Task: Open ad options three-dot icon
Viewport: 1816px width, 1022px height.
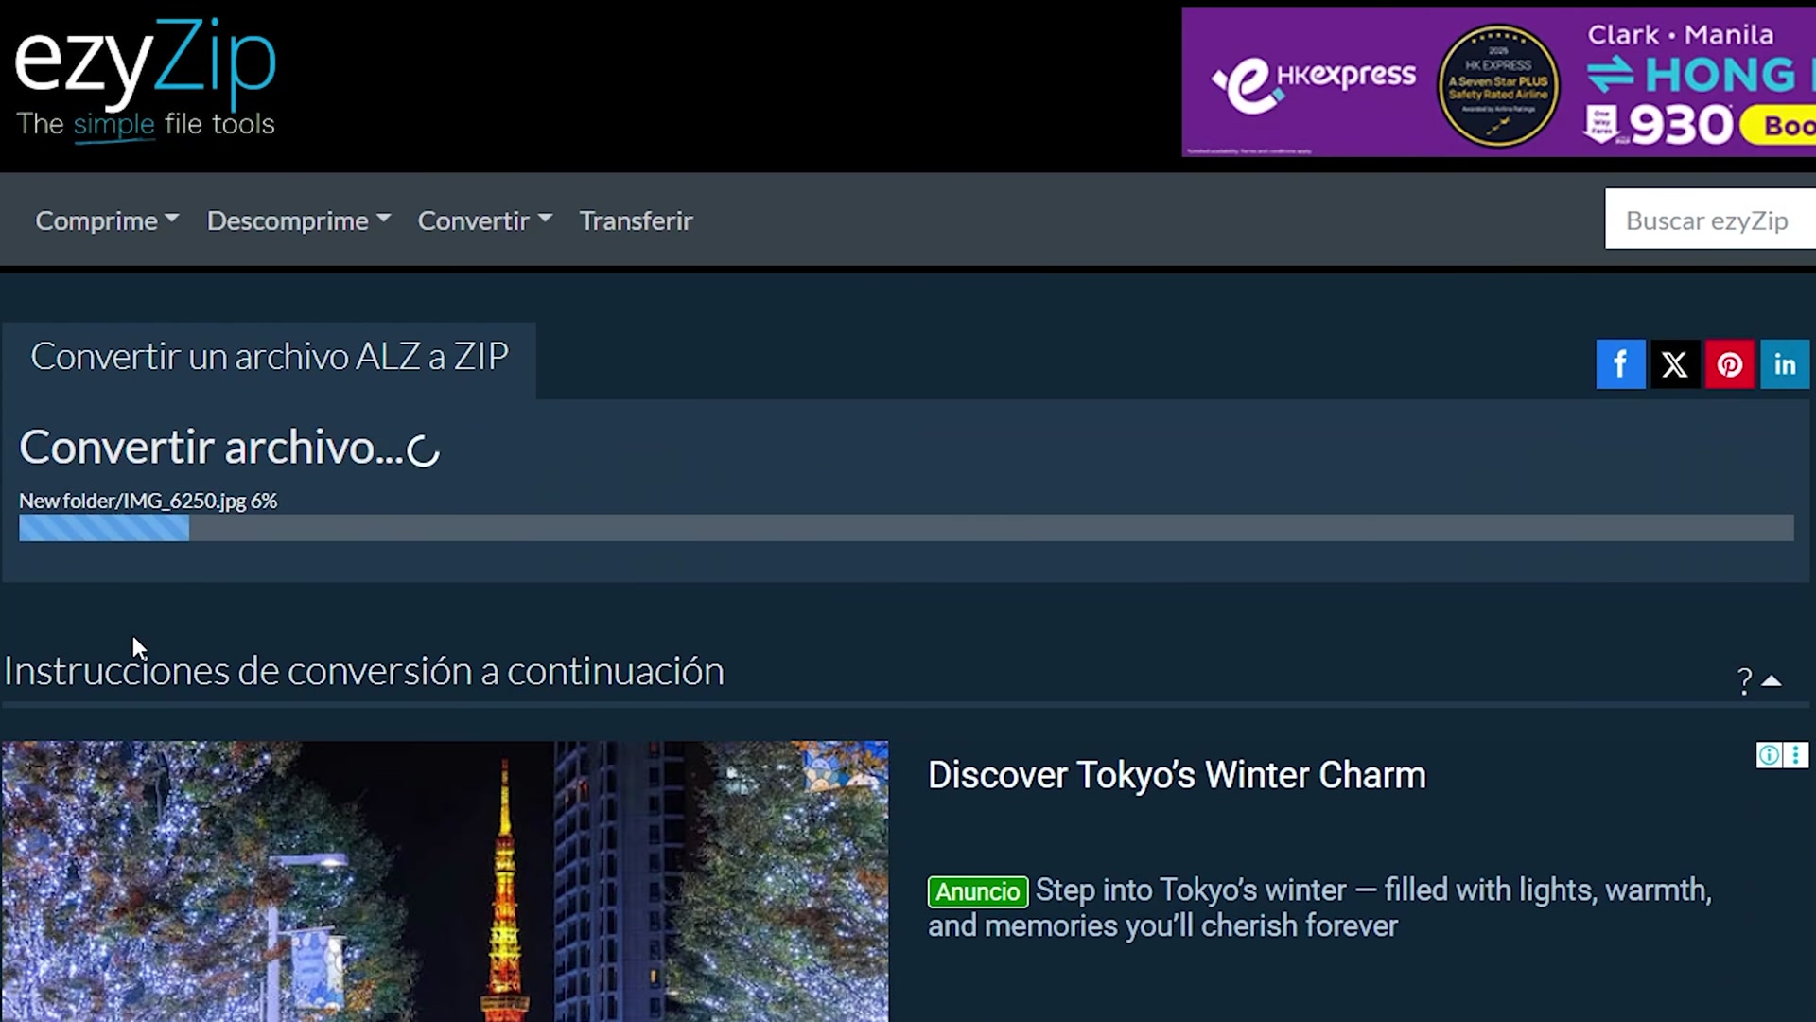Action: pos(1795,755)
